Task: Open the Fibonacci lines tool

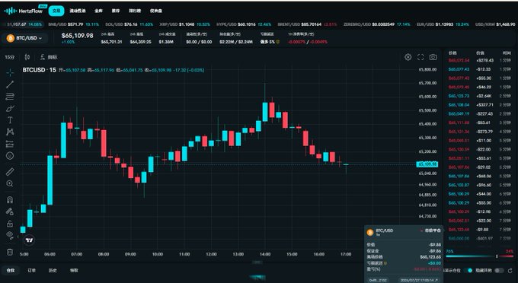Action: click(10, 97)
